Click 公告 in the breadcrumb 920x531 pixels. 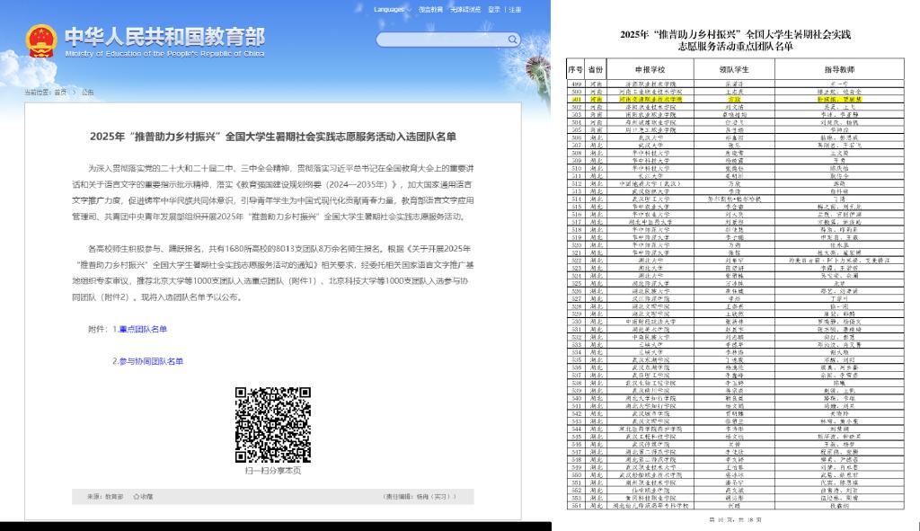click(x=88, y=92)
